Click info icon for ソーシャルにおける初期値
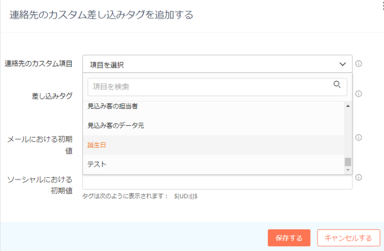 pyautogui.click(x=359, y=177)
